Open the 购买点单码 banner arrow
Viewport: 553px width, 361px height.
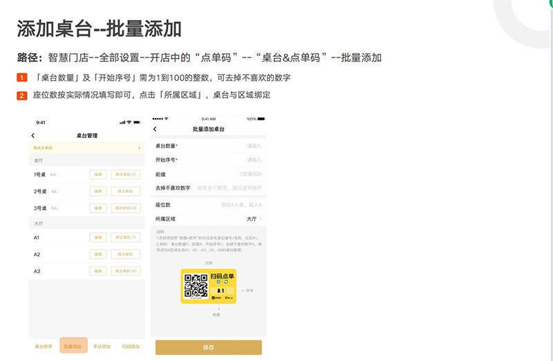click(x=140, y=148)
